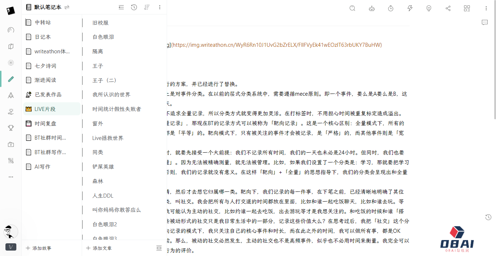Image resolution: width=496 pixels, height=256 pixels.
Task: Start the stopwatch timer icon
Action: coord(391,8)
